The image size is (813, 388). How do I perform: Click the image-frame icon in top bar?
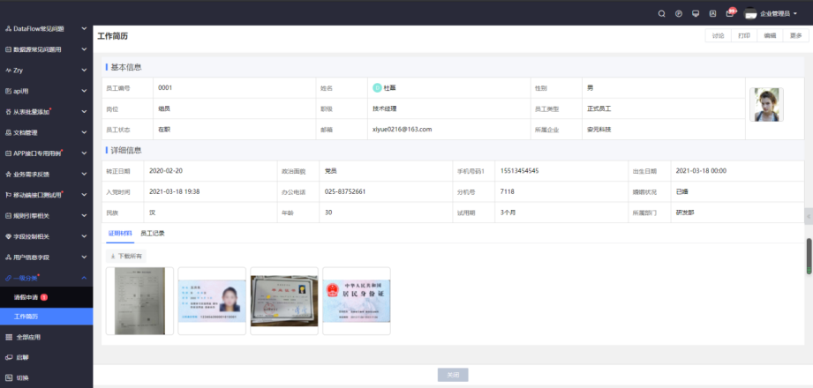[x=712, y=13]
